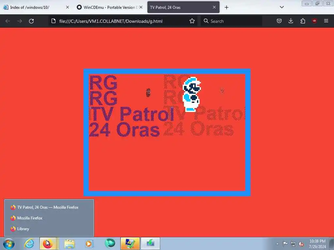This screenshot has width=334, height=250.
Task: Go back using the browser back arrow
Action: pyautogui.click(x=8, y=21)
